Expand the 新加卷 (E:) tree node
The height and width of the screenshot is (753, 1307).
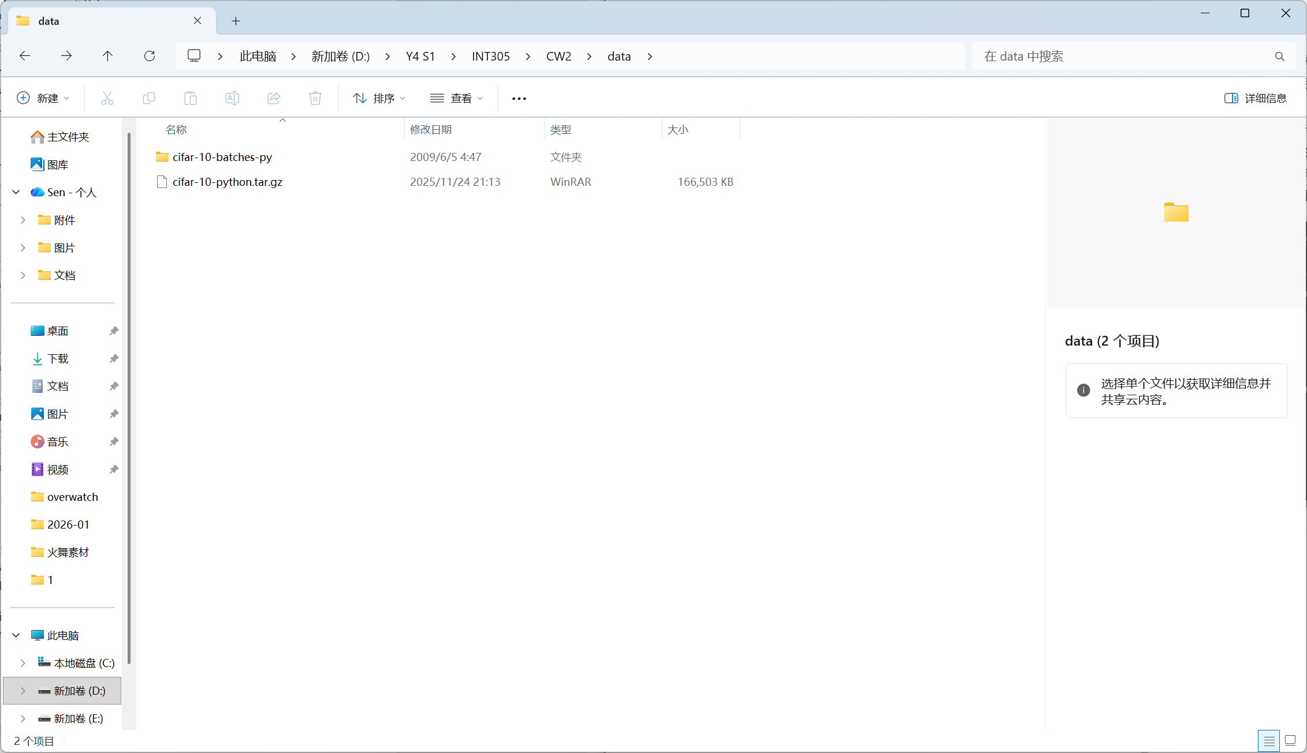(x=23, y=718)
